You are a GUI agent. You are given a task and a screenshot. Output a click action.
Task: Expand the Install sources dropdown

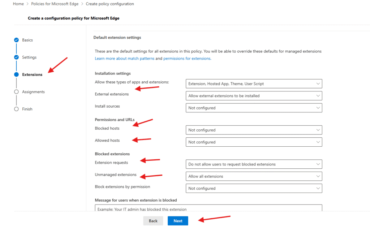pos(254,108)
